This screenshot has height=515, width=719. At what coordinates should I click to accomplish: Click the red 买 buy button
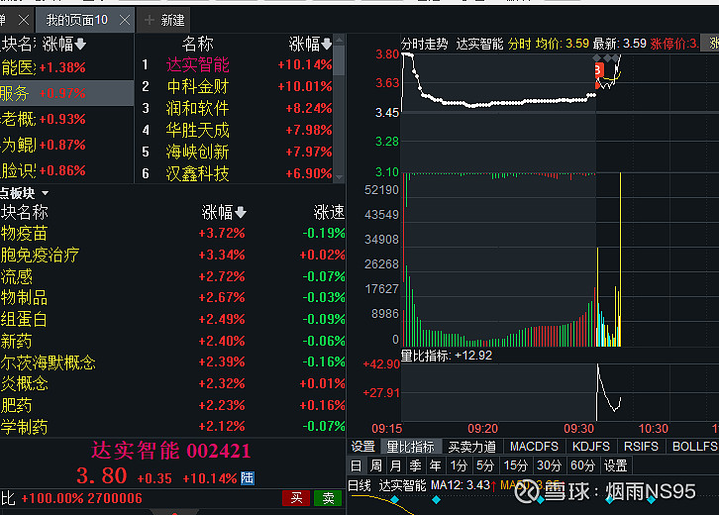(x=296, y=498)
